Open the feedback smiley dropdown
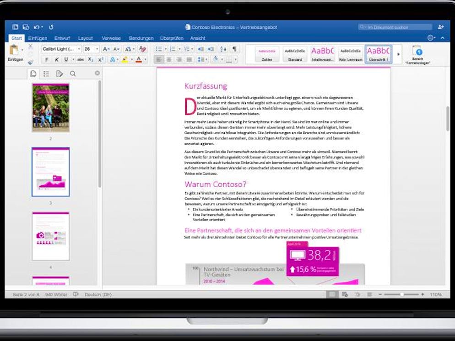 point(431,38)
